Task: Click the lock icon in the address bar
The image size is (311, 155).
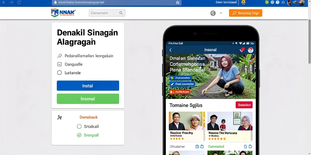Action: coord(55,2)
